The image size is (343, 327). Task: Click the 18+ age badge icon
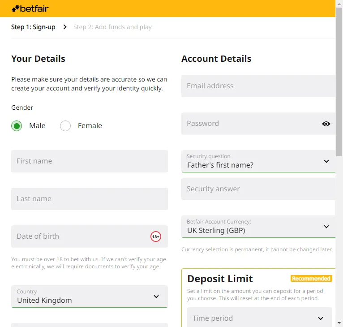coord(155,237)
